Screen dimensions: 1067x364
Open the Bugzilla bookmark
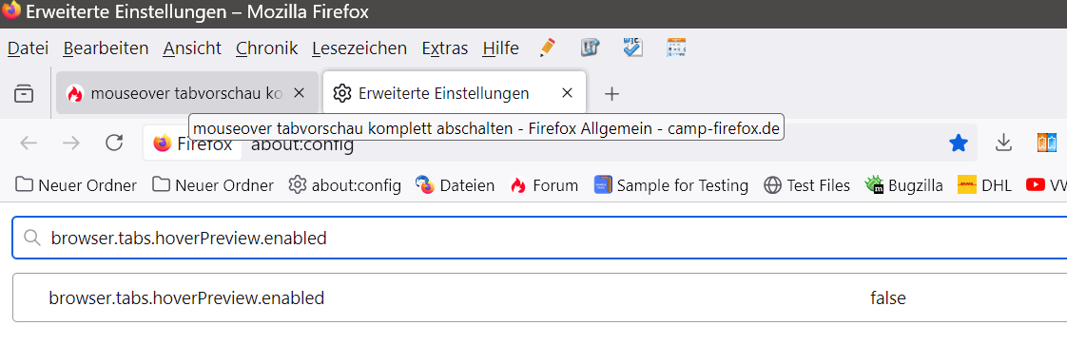click(903, 185)
